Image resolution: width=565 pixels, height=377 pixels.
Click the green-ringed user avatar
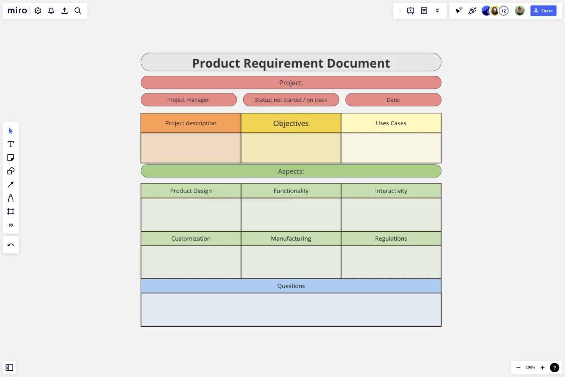coord(519,11)
